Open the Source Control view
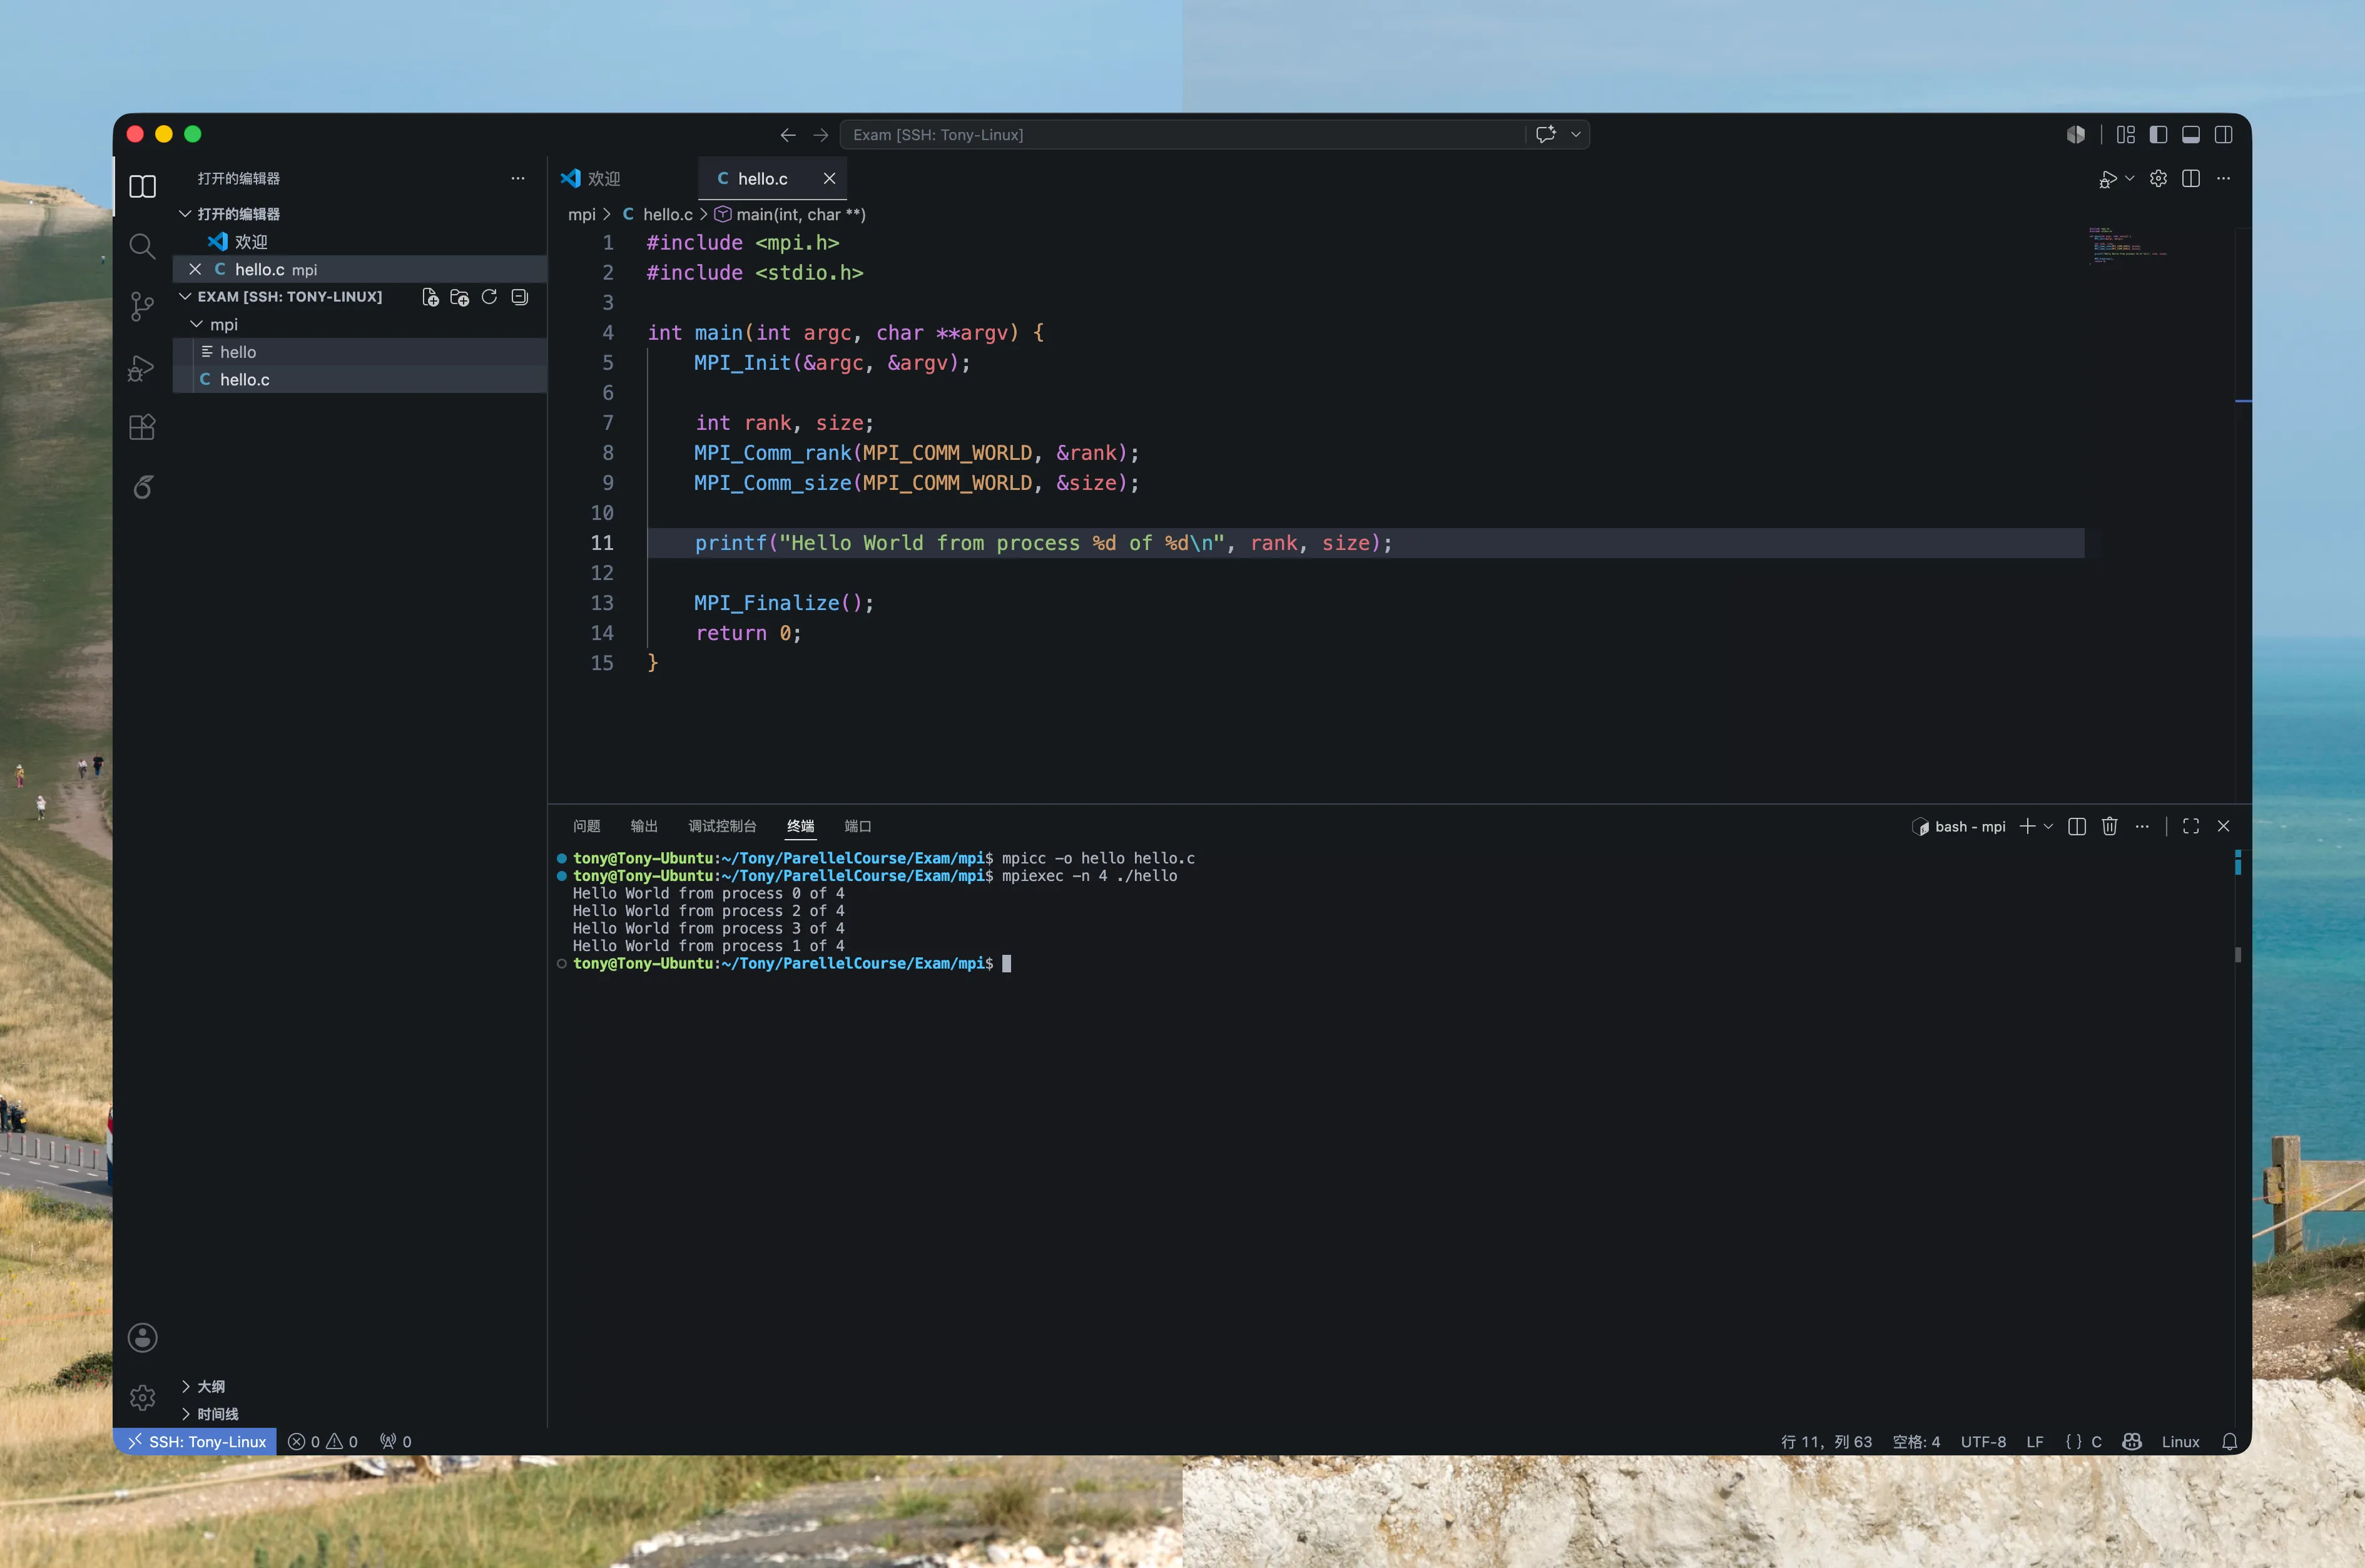2365x1568 pixels. [x=143, y=307]
